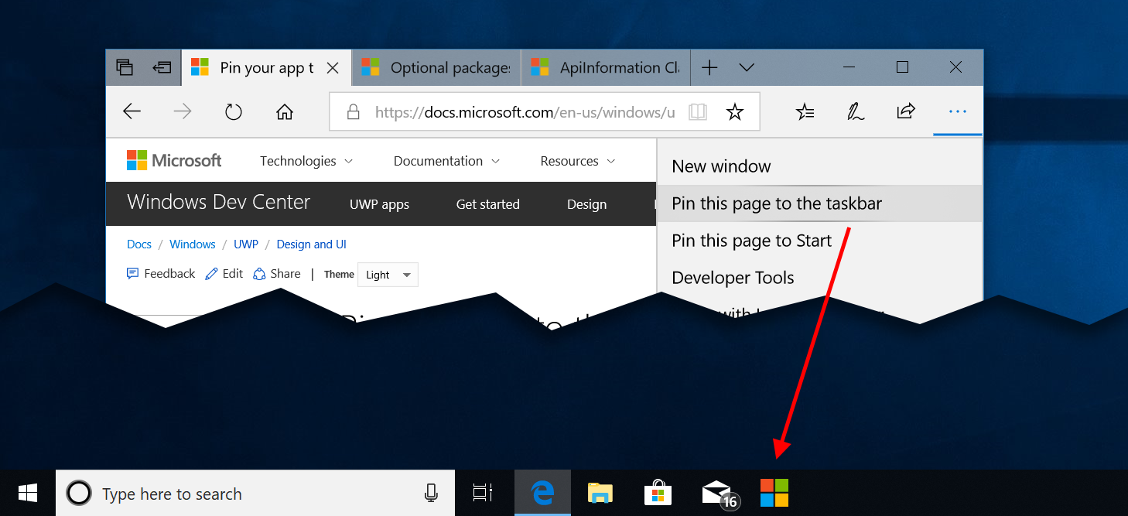Click the Forward navigation arrow
The width and height of the screenshot is (1128, 516).
pyautogui.click(x=183, y=112)
